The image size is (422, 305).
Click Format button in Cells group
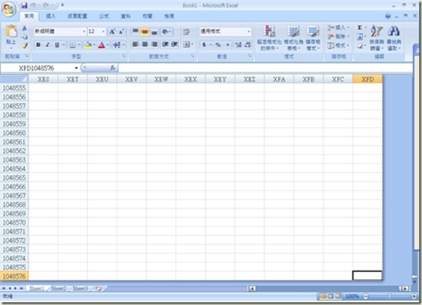tap(338, 45)
